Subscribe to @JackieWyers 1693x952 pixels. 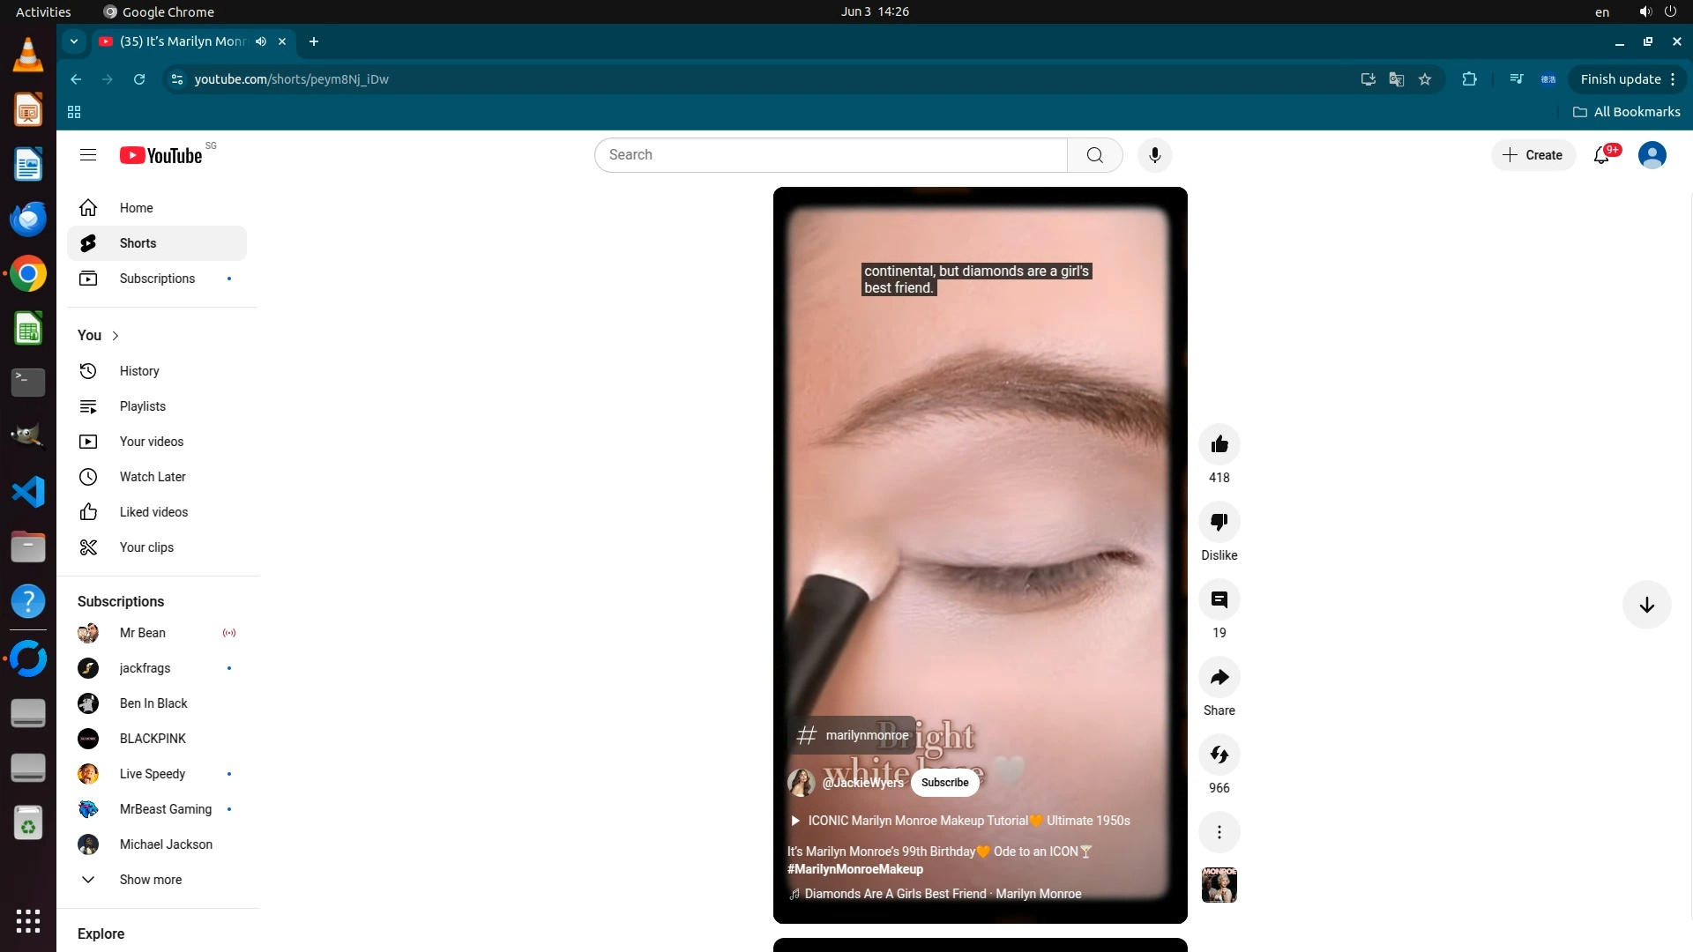pos(944,783)
